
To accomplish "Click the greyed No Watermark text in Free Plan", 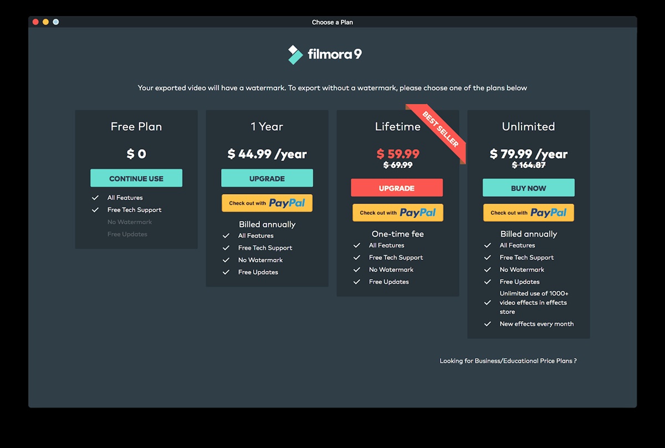I will (130, 222).
